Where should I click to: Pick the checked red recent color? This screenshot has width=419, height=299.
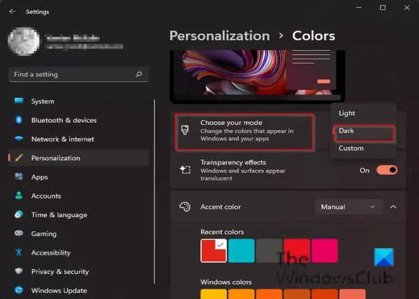pyautogui.click(x=214, y=251)
